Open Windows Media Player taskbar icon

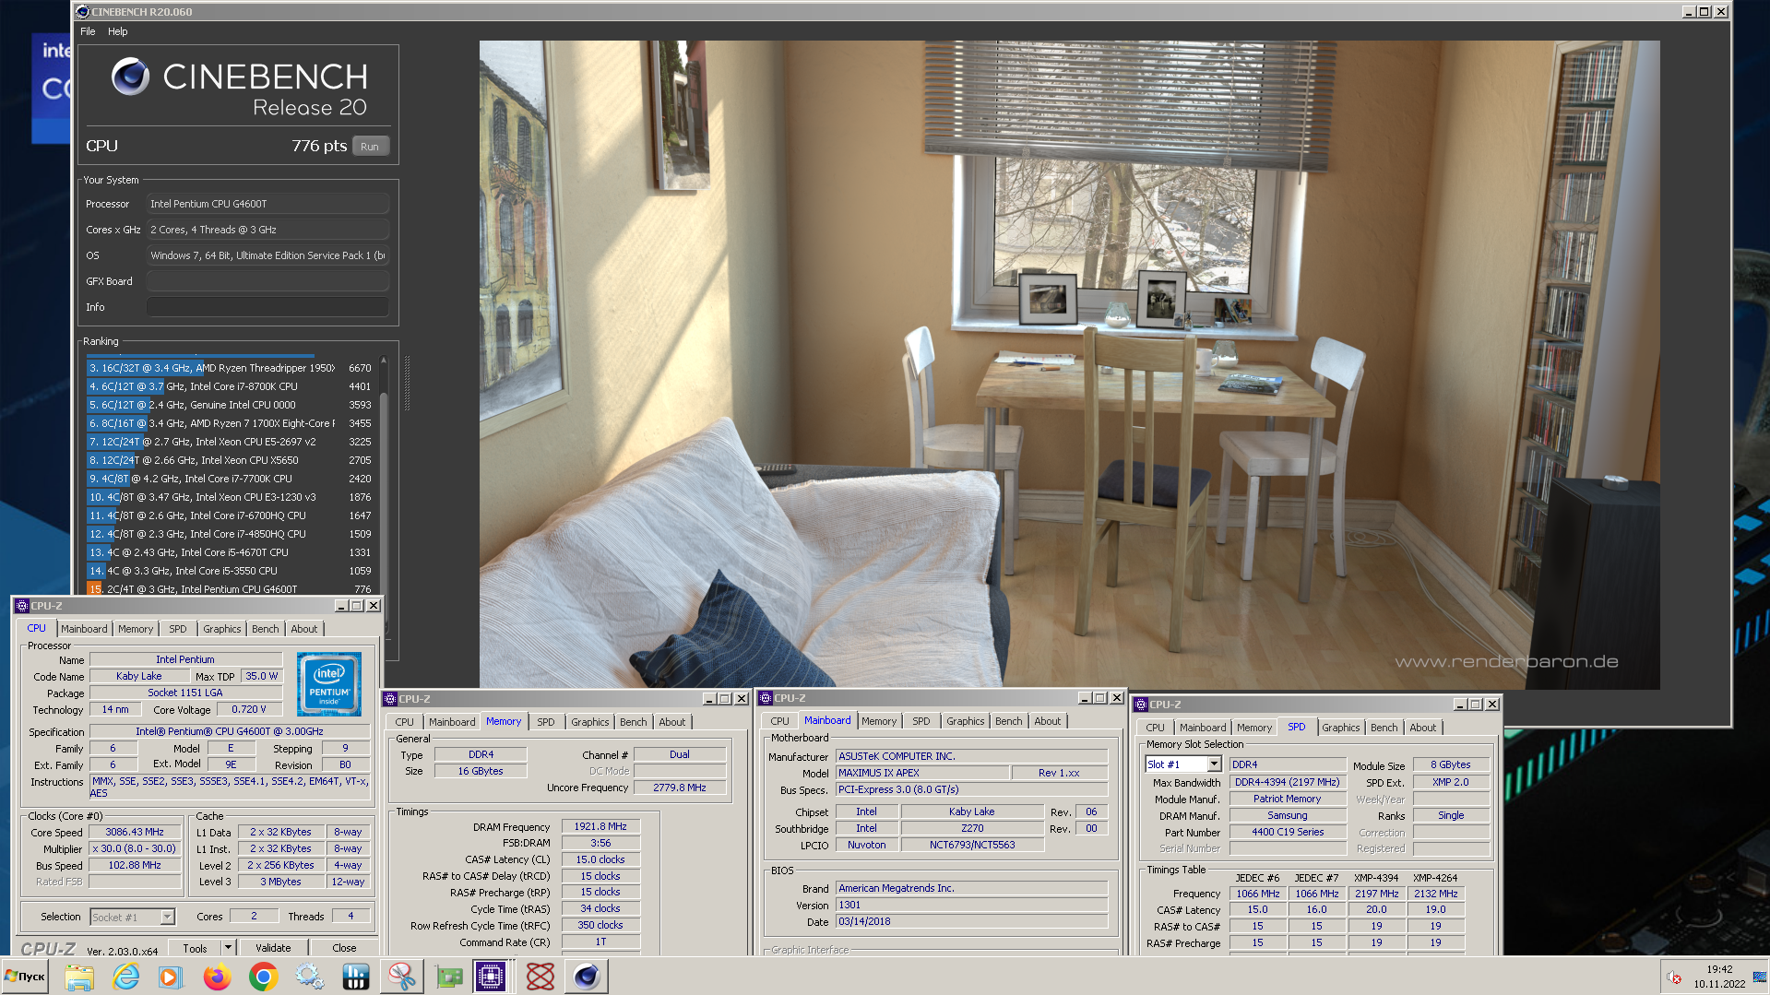(171, 977)
